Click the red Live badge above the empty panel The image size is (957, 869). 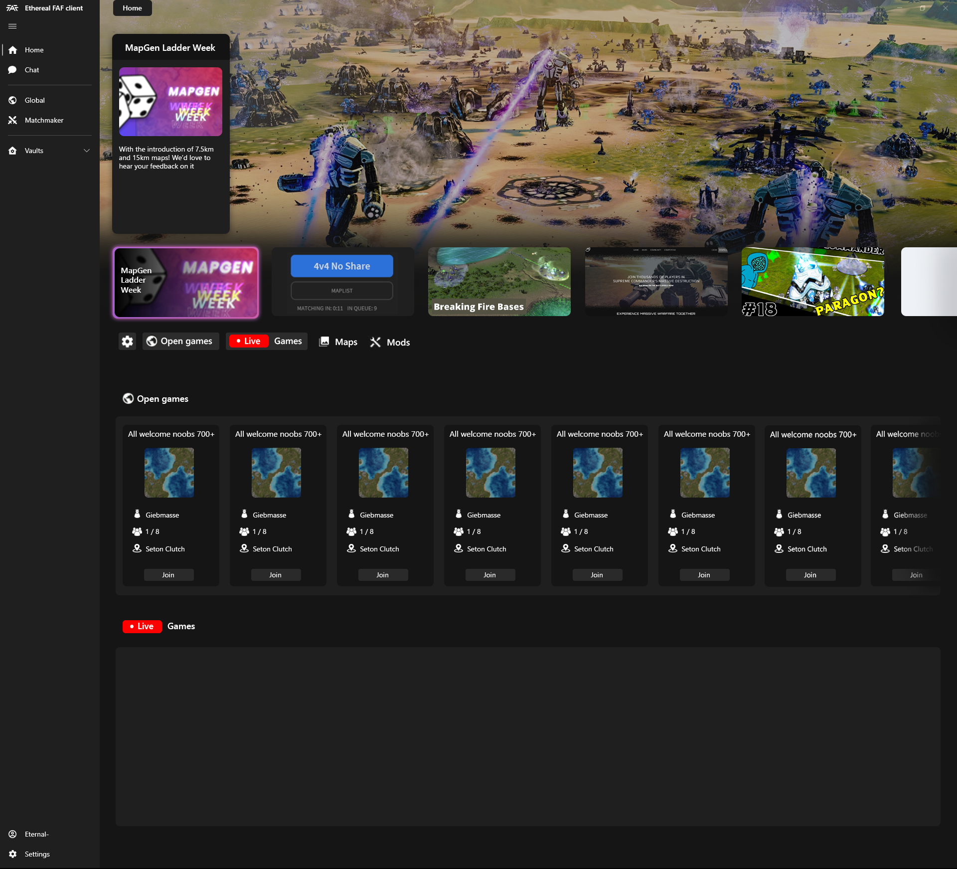tap(142, 626)
